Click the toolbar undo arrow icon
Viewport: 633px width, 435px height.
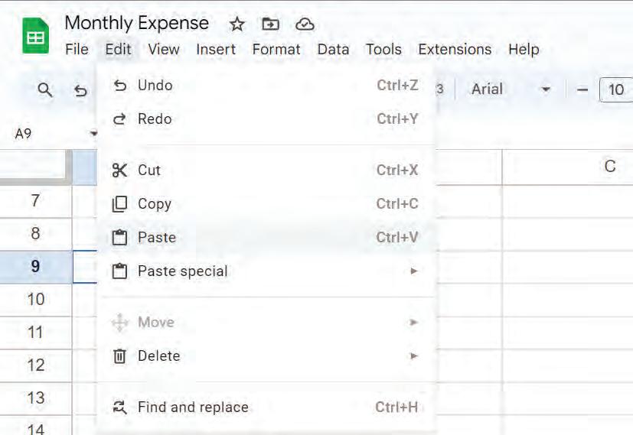pyautogui.click(x=80, y=90)
